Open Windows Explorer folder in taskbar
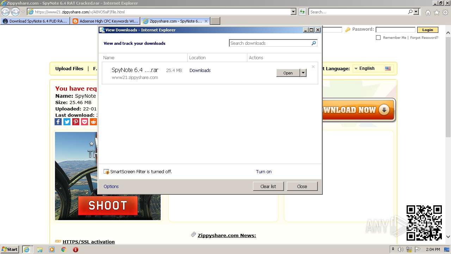This screenshot has width=451, height=254. (40, 249)
